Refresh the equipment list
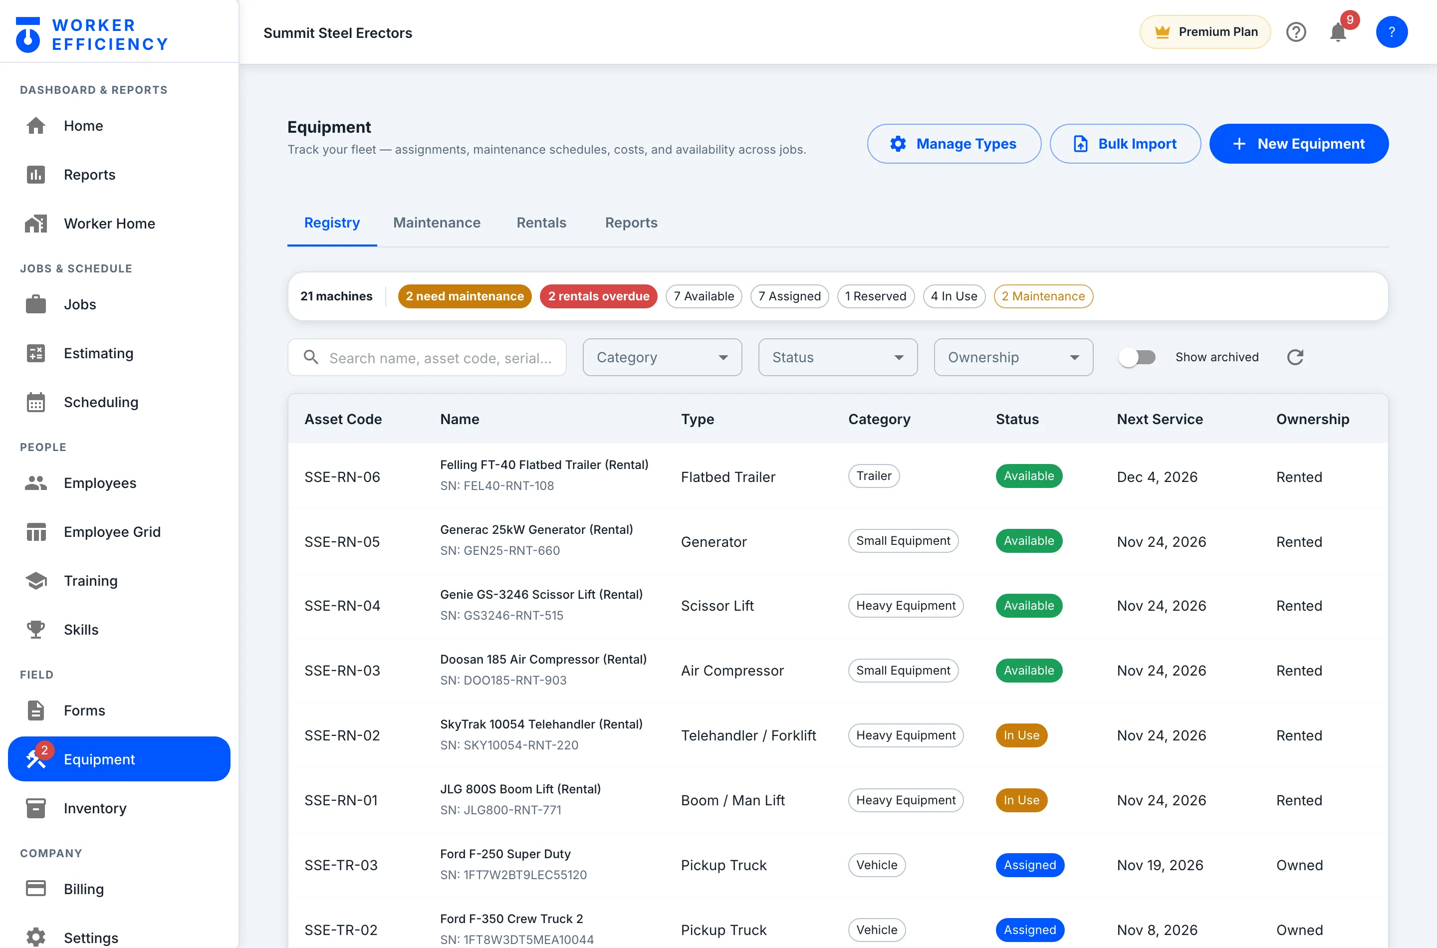Screen dimensions: 1437x948 pyautogui.click(x=1295, y=357)
